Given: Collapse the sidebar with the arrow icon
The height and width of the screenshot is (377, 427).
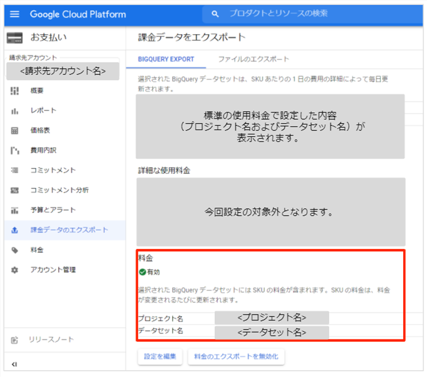Looking at the screenshot, I should point(14,364).
